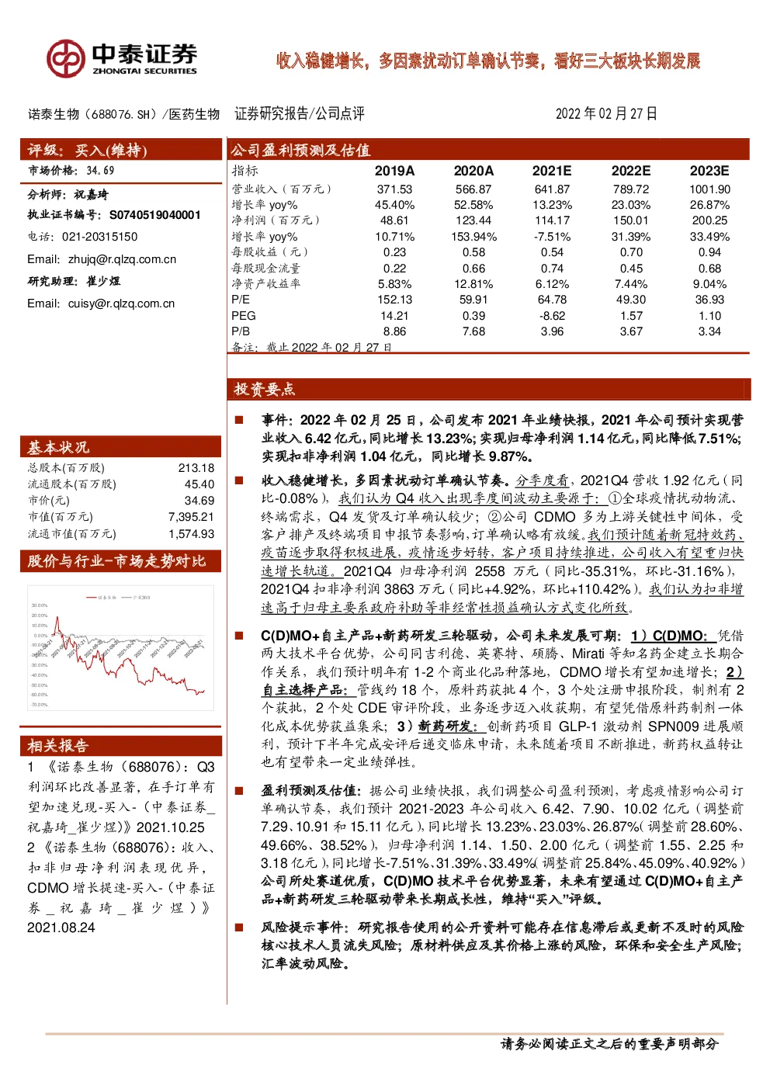The width and height of the screenshot is (770, 1089).
Task: Click the 评级：买入(维持) rating header
Action: coord(121,150)
